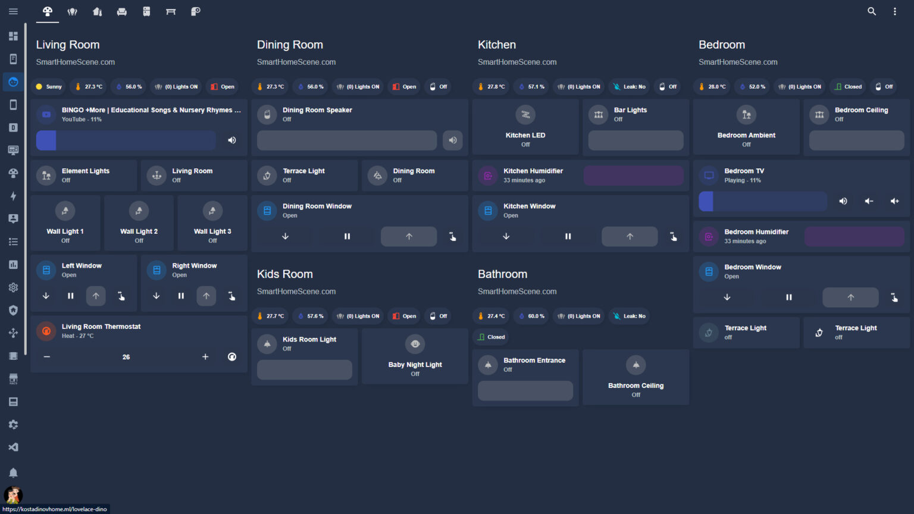Click the Bedroom Closed window chip
Screen dimensions: 914x514
[x=848, y=87]
